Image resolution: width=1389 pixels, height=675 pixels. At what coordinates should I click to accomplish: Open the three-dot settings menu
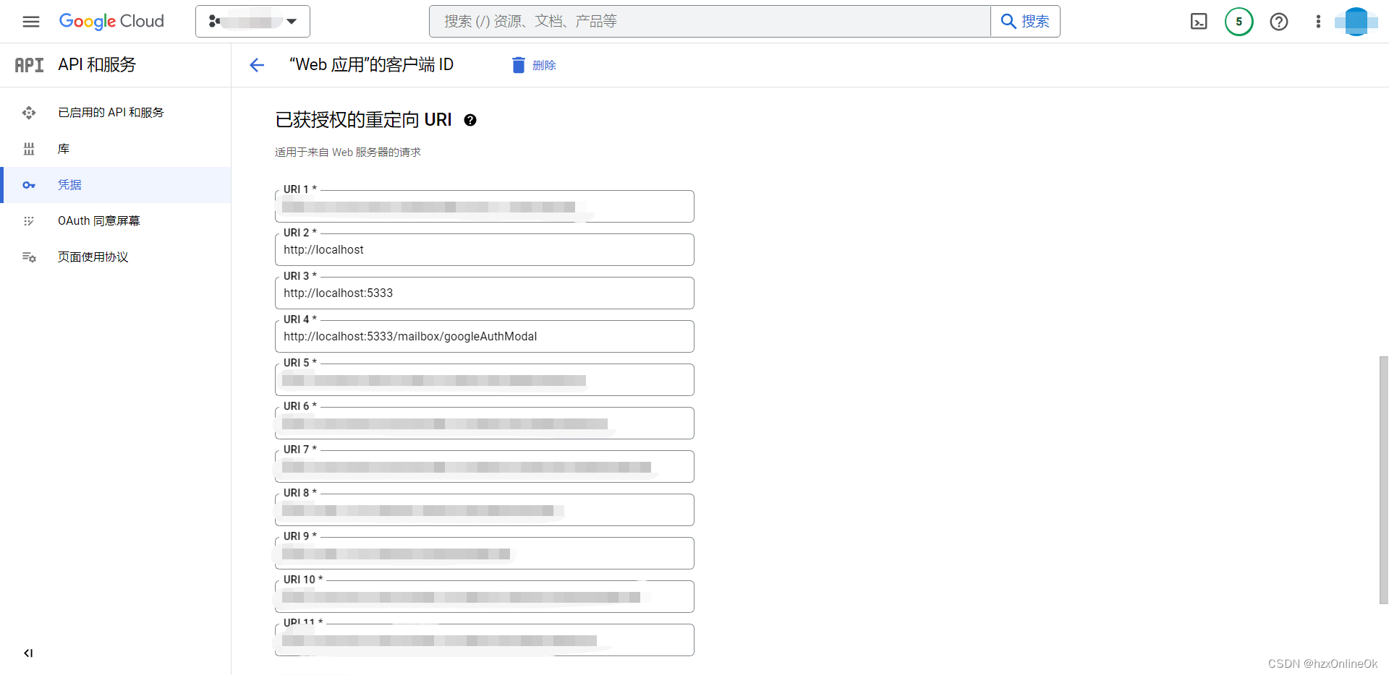[x=1318, y=22]
